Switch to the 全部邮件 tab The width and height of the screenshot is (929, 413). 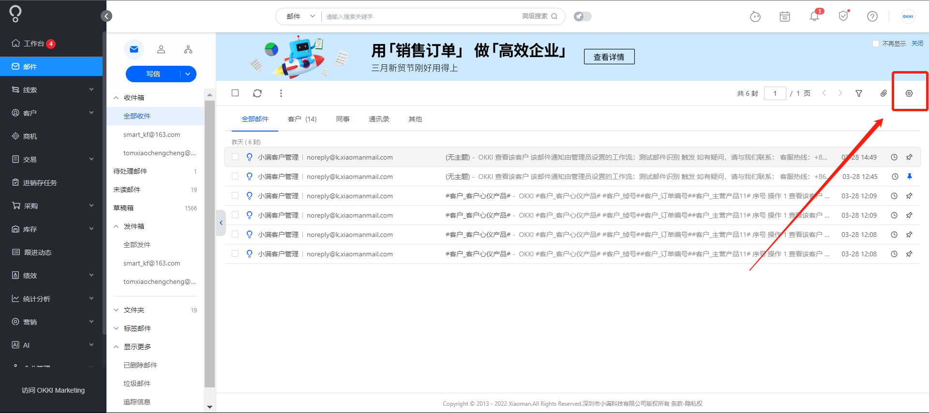tap(255, 119)
